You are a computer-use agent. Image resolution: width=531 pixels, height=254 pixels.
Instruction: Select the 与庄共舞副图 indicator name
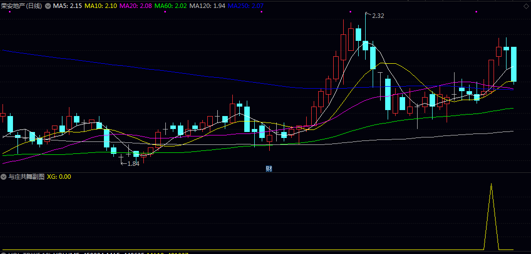[26, 177]
